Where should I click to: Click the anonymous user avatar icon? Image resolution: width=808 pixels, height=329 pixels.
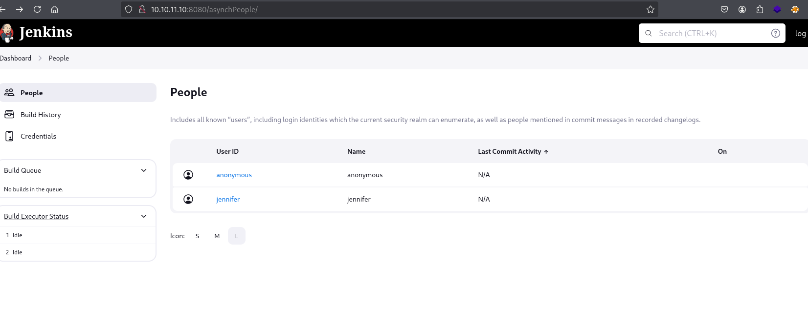tap(188, 175)
